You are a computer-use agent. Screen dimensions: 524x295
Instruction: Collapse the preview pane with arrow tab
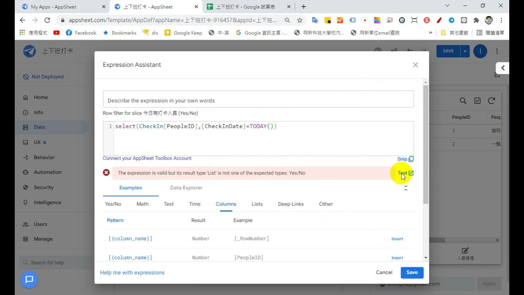pos(503,68)
